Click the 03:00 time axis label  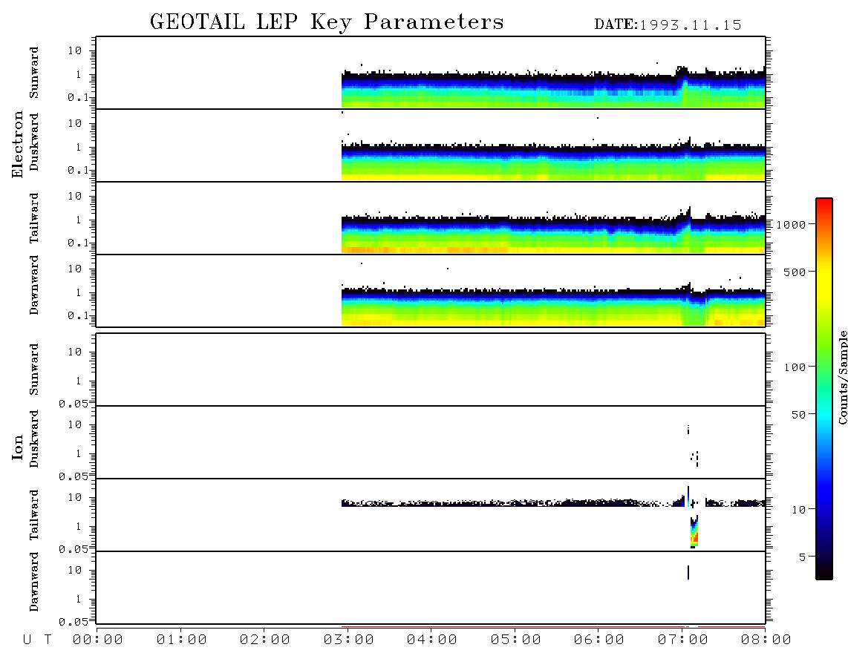point(349,640)
